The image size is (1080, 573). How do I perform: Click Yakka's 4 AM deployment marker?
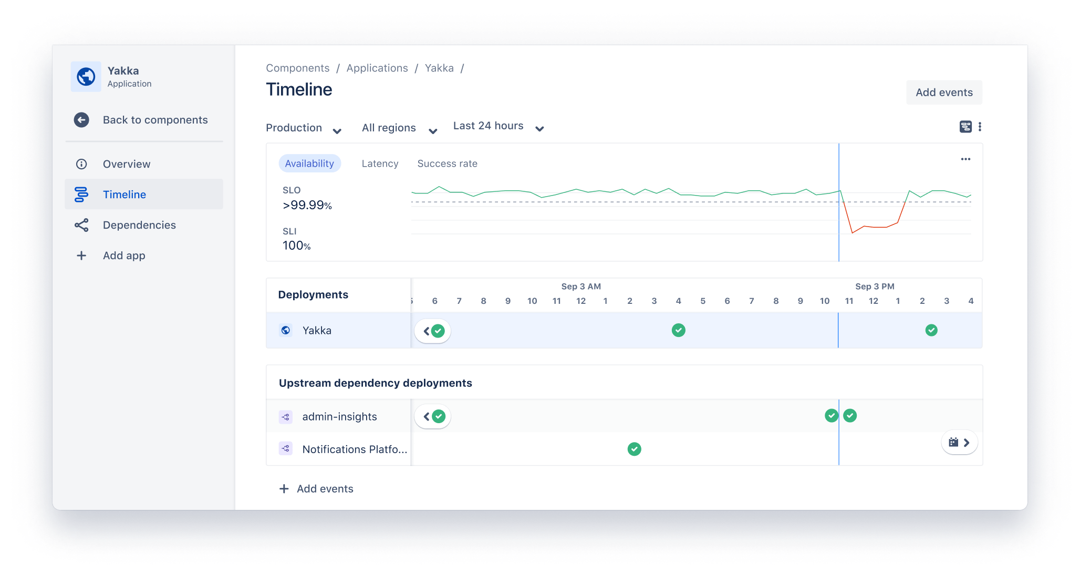click(x=678, y=330)
